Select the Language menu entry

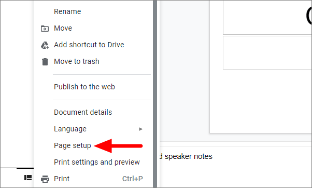[x=70, y=129]
